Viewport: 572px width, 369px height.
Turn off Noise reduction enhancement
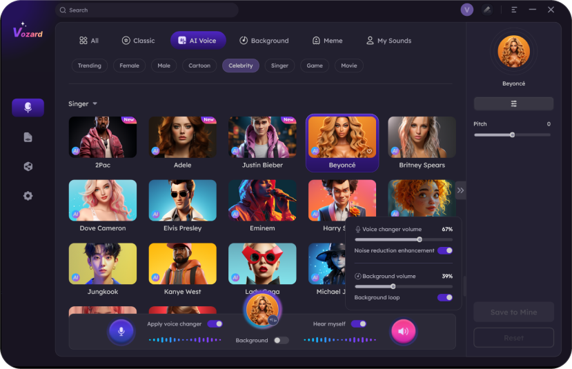coord(445,250)
